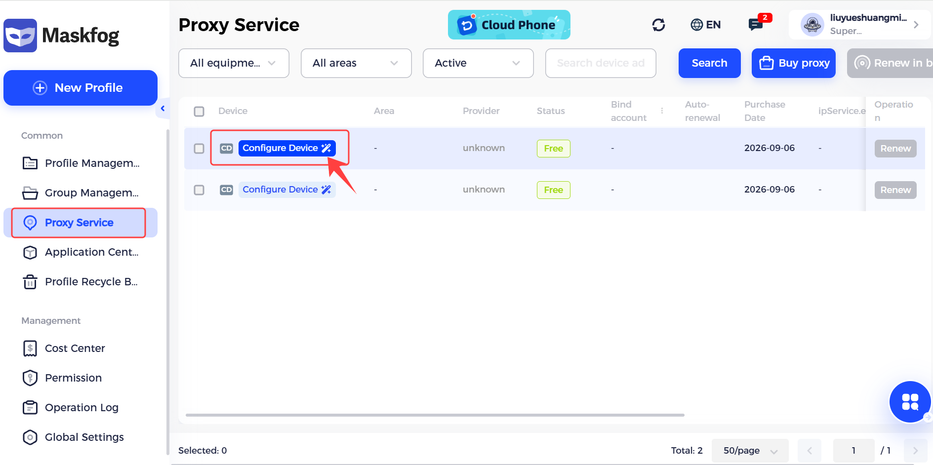This screenshot has height=465, width=933.
Task: Open Group Management in the sidebar
Action: point(81,193)
